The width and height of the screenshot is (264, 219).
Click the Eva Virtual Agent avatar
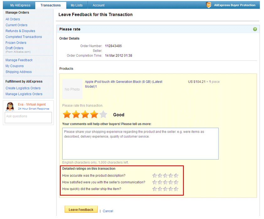click(x=10, y=107)
